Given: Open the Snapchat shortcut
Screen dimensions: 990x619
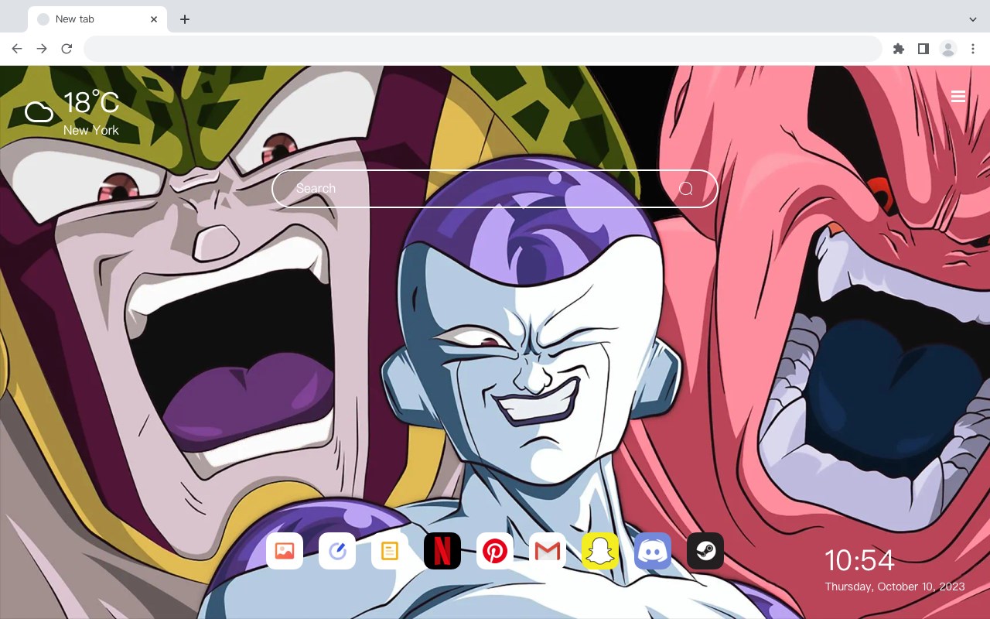Looking at the screenshot, I should click(600, 551).
